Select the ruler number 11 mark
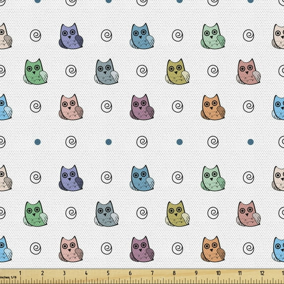 [240, 273]
